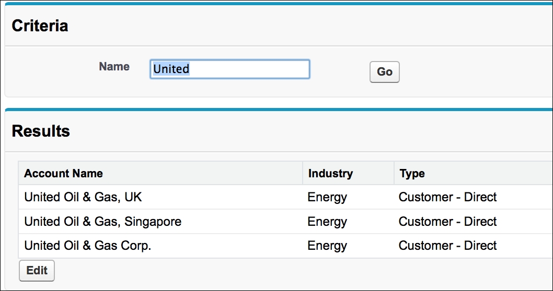Click Energy cell for United Oil & Gas, UK
This screenshot has height=291, width=553.
coord(327,197)
